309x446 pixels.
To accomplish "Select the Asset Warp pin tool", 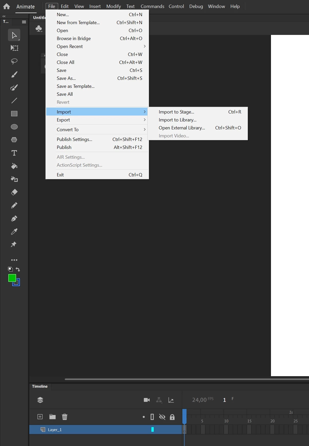I will (x=14, y=244).
